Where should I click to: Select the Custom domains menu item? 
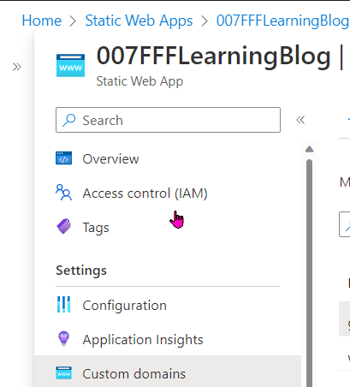pos(168,372)
